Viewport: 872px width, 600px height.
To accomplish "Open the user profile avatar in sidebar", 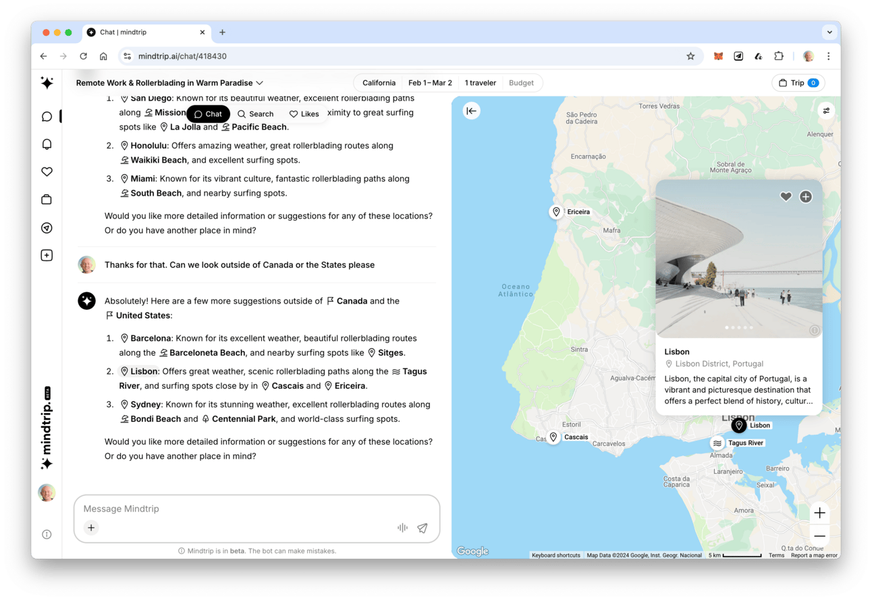I will point(47,493).
